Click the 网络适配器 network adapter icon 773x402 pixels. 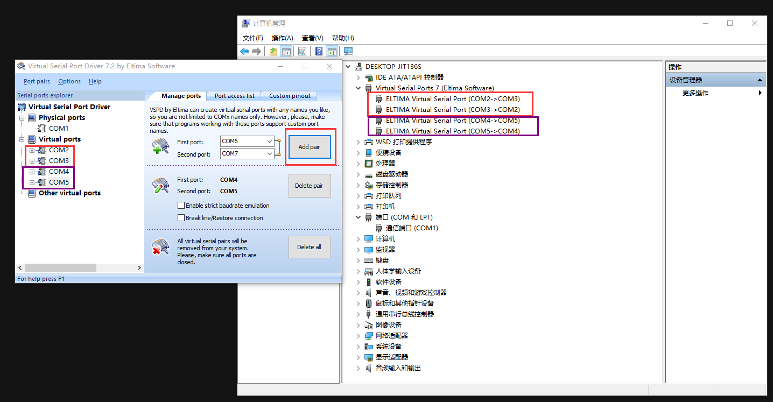point(369,336)
